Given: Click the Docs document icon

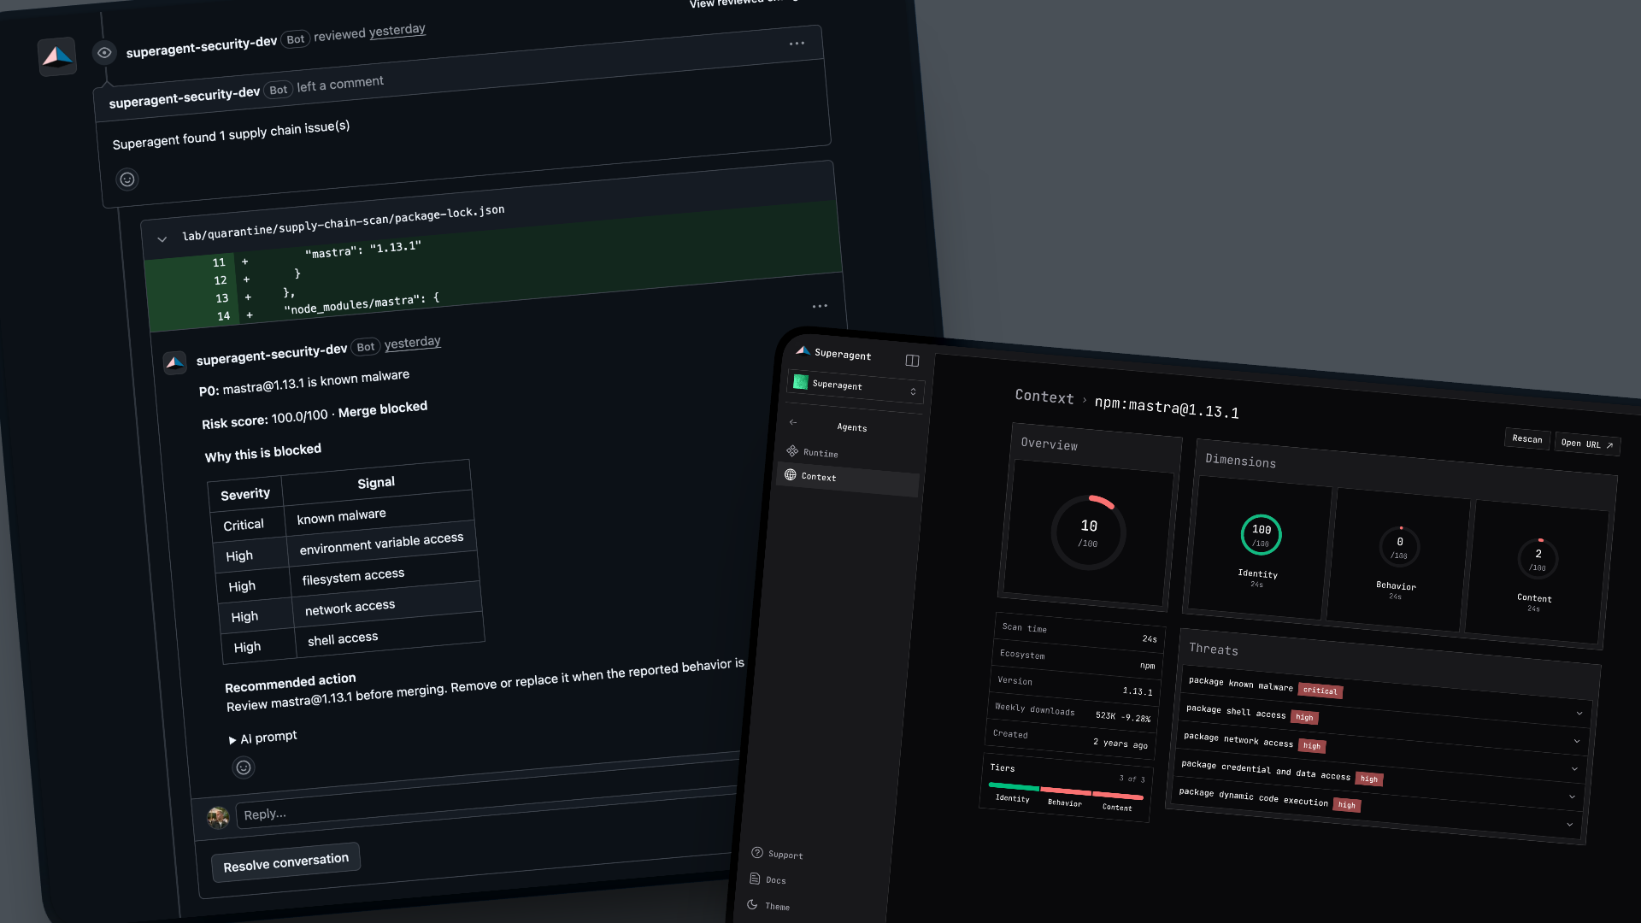Looking at the screenshot, I should (x=755, y=878).
